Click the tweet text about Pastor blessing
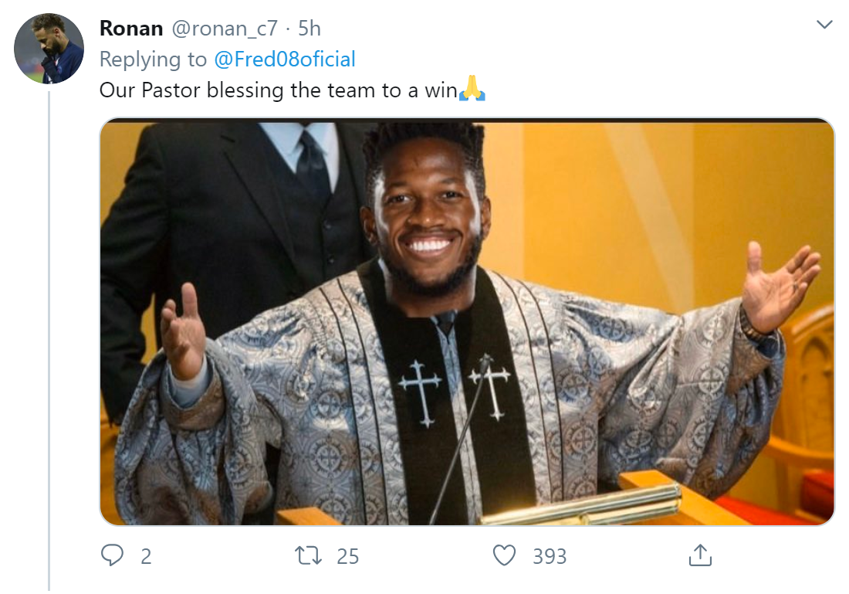The height and width of the screenshot is (594, 849). 278,90
